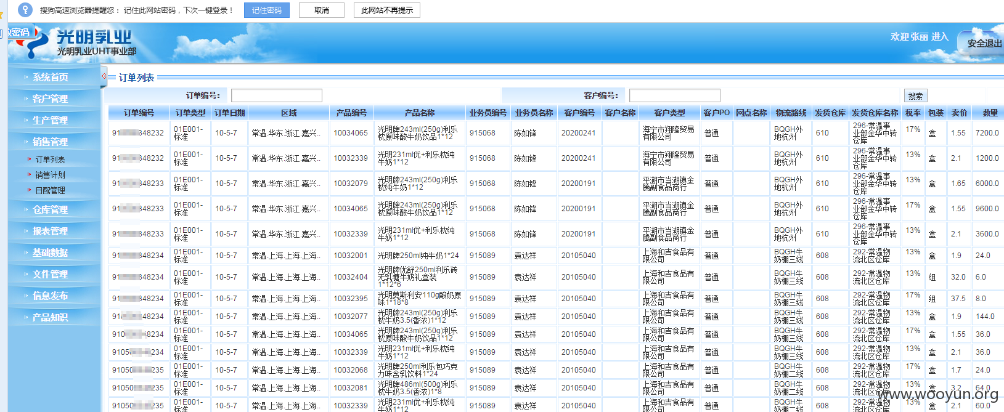Select 销售计划 submenu item
Image resolution: width=1004 pixels, height=412 pixels.
point(50,175)
